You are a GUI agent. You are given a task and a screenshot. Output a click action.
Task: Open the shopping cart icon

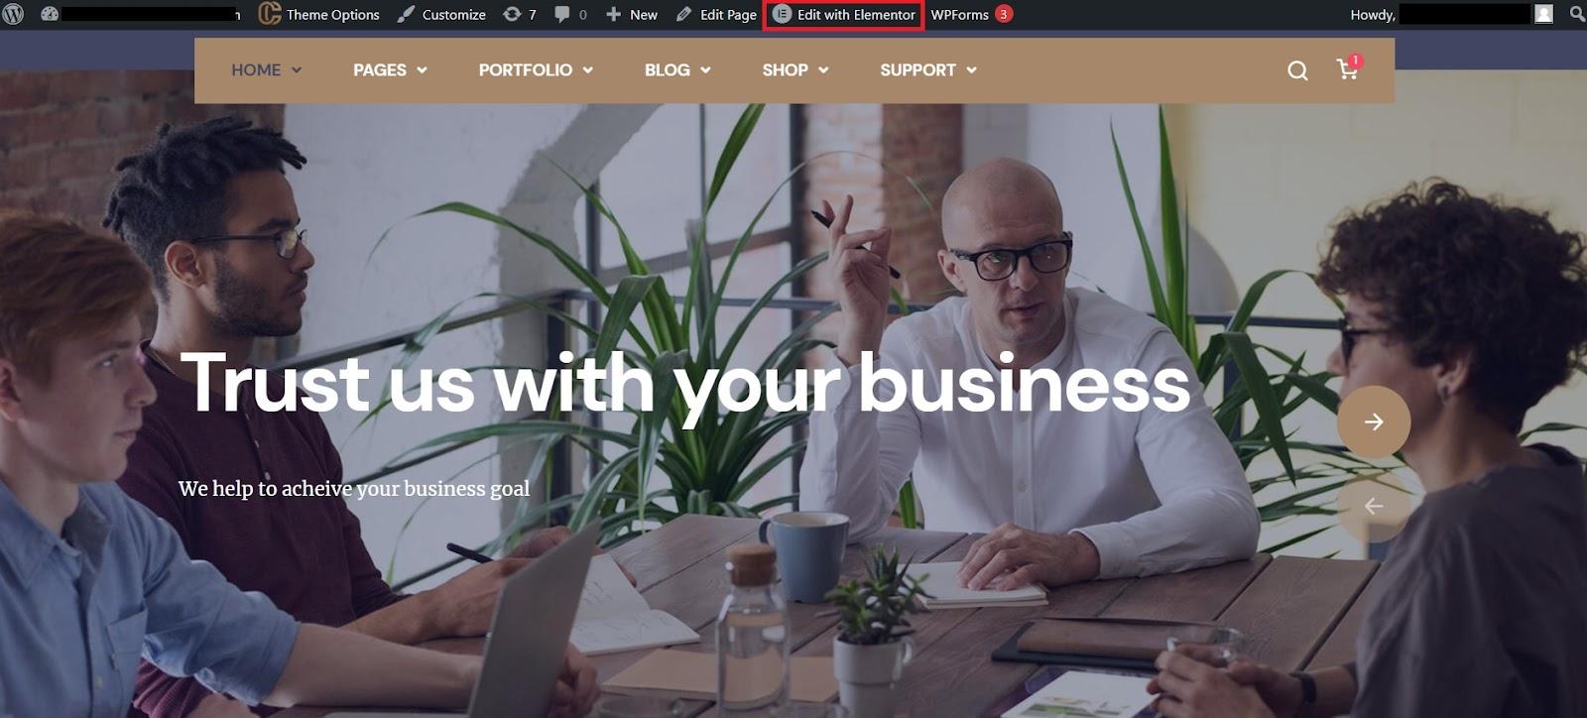click(x=1347, y=67)
